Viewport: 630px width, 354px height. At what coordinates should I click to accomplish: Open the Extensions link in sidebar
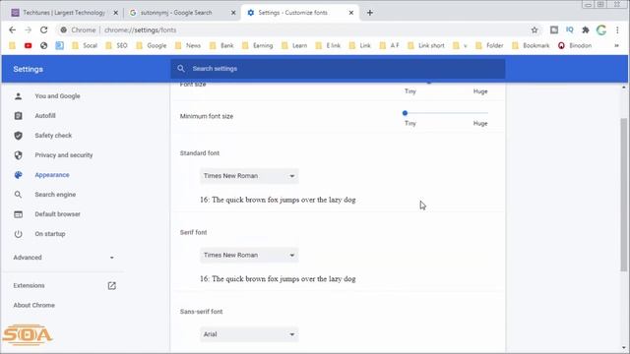click(x=29, y=286)
